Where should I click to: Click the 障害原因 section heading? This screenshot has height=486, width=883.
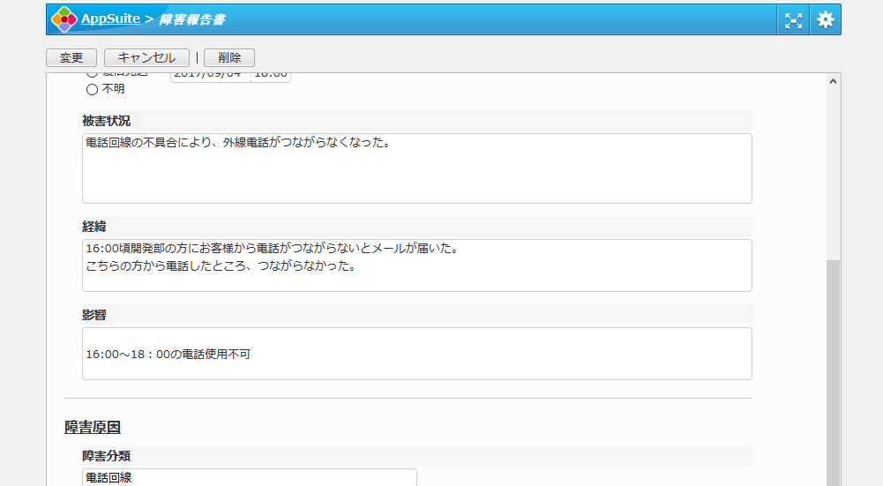coord(93,428)
